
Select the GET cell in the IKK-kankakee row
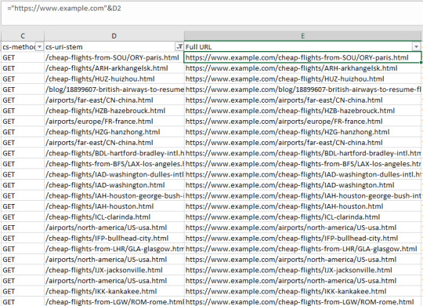(x=23, y=291)
